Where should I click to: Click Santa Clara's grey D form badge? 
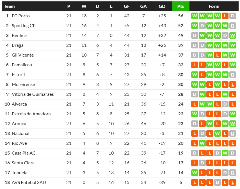click(x=202, y=163)
